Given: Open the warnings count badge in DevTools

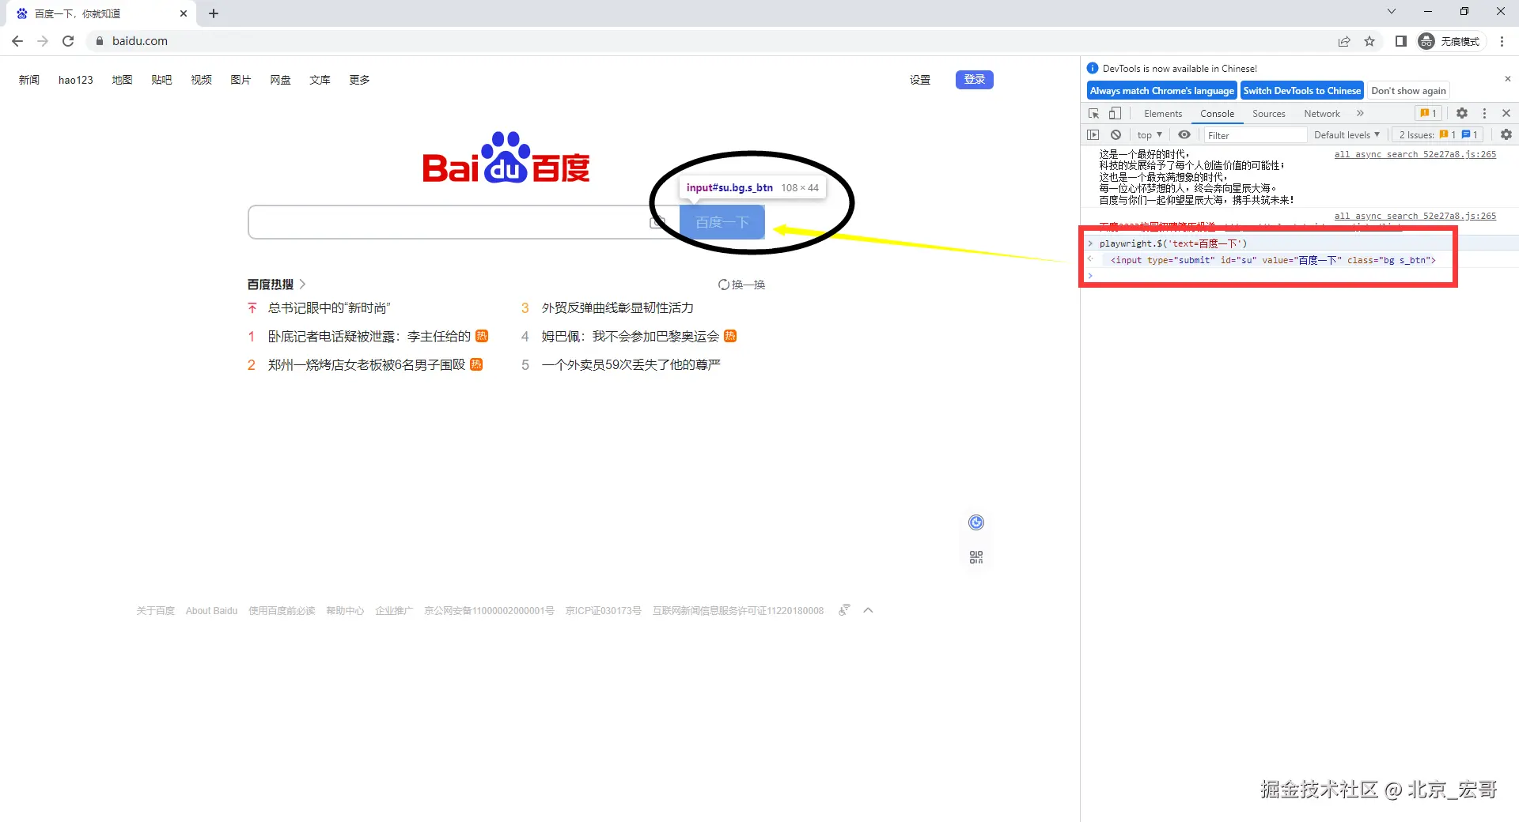Looking at the screenshot, I should (1428, 114).
